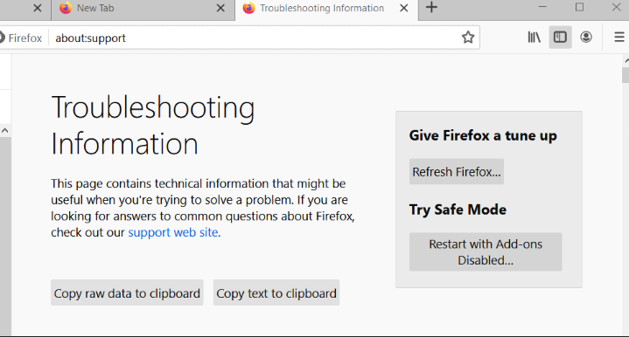This screenshot has width=629, height=337.
Task: Click Copy raw data to clipboard
Action: [127, 293]
